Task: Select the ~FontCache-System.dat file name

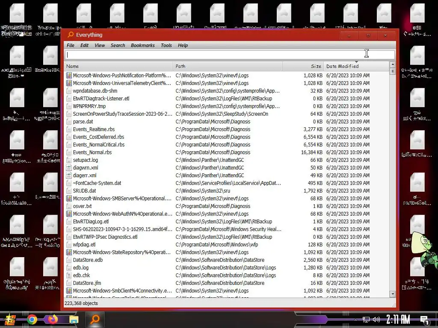Action: (x=97, y=183)
